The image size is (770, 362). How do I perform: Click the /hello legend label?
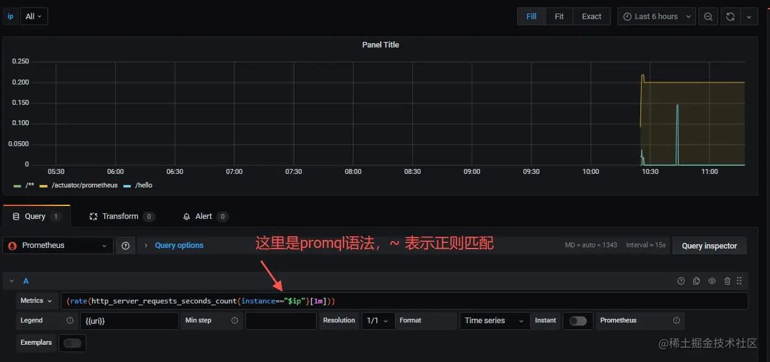point(144,185)
